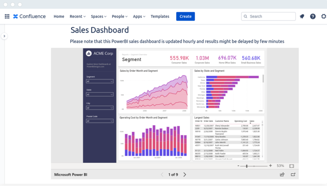The height and width of the screenshot is (186, 327).
Task: Open the City filter dropdown
Action: click(100, 107)
